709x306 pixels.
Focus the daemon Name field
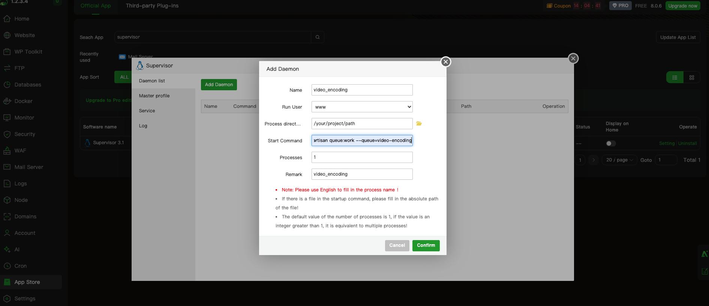point(362,90)
